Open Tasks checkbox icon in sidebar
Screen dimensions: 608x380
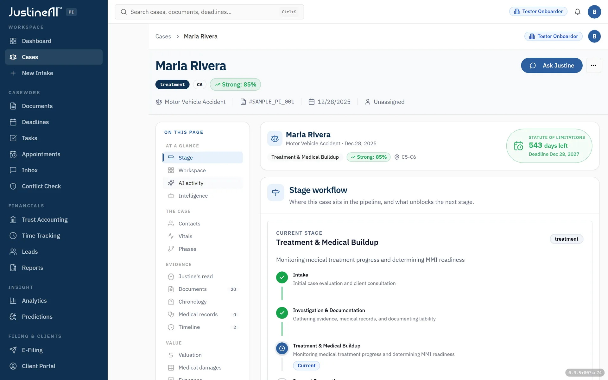(x=13, y=138)
